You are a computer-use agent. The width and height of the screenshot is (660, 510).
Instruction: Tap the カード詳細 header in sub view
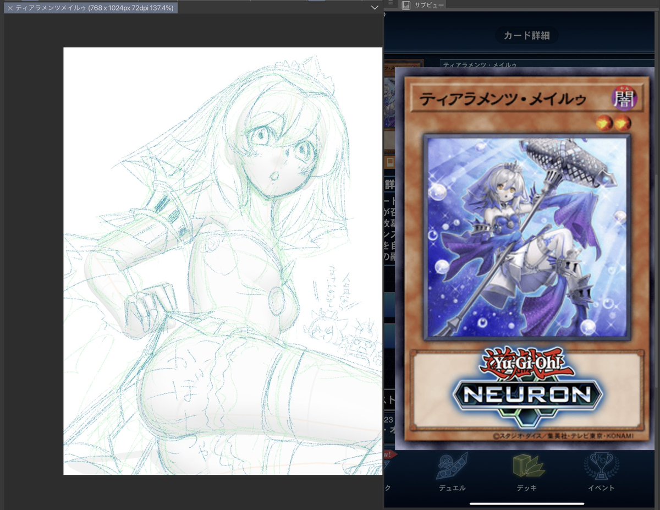tap(526, 36)
